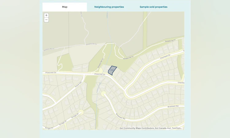Zoom in on the map

click(46, 15)
